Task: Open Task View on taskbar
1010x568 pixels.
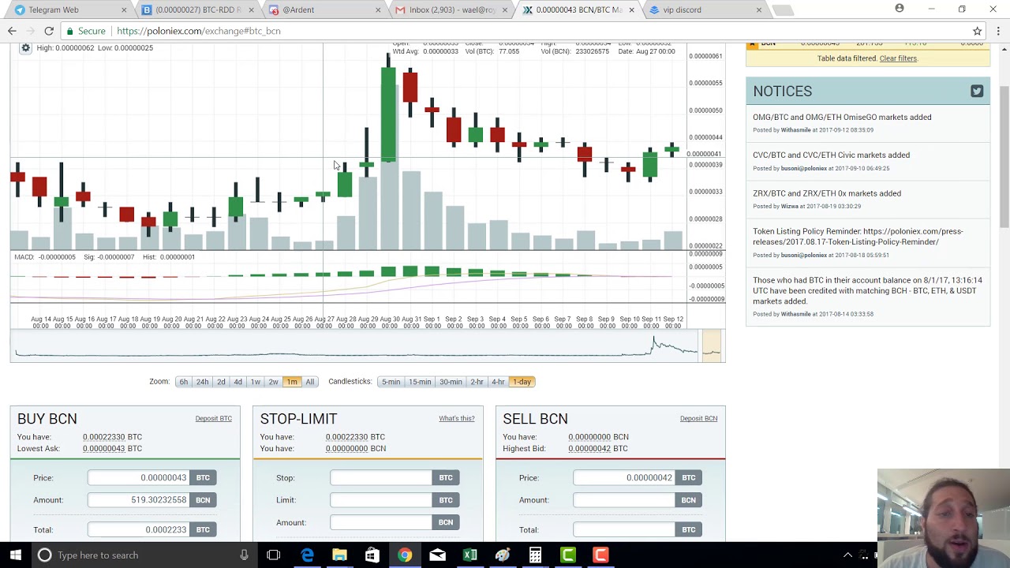Action: coord(273,555)
